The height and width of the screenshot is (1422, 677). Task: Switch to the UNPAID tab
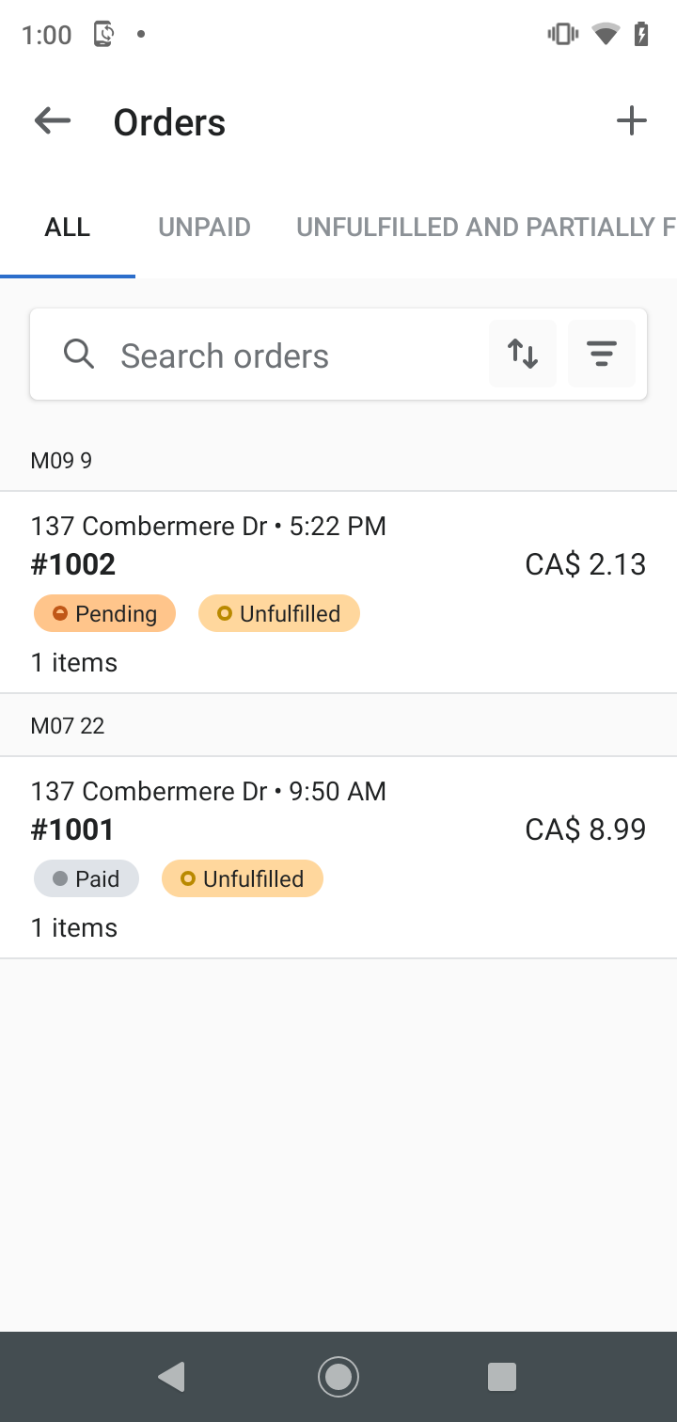(x=204, y=228)
